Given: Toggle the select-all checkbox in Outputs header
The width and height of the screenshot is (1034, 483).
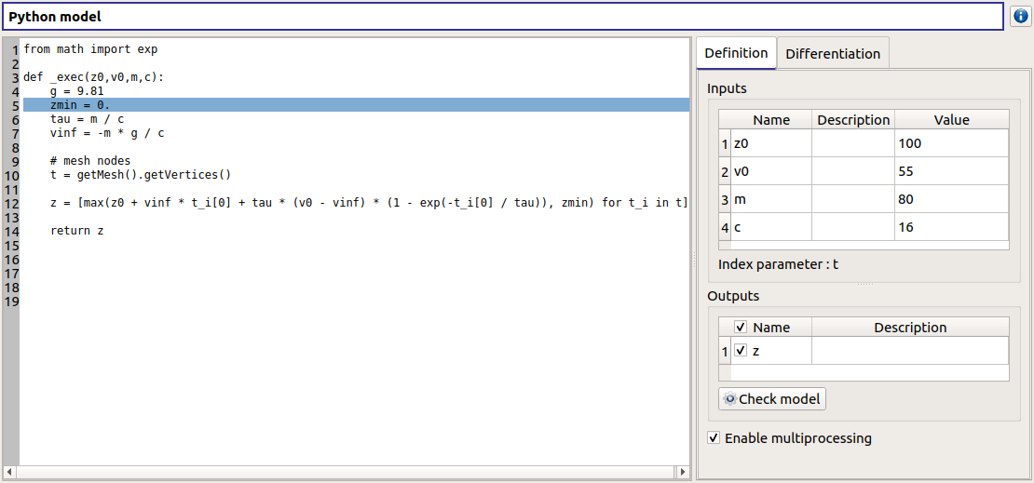Looking at the screenshot, I should 741,328.
